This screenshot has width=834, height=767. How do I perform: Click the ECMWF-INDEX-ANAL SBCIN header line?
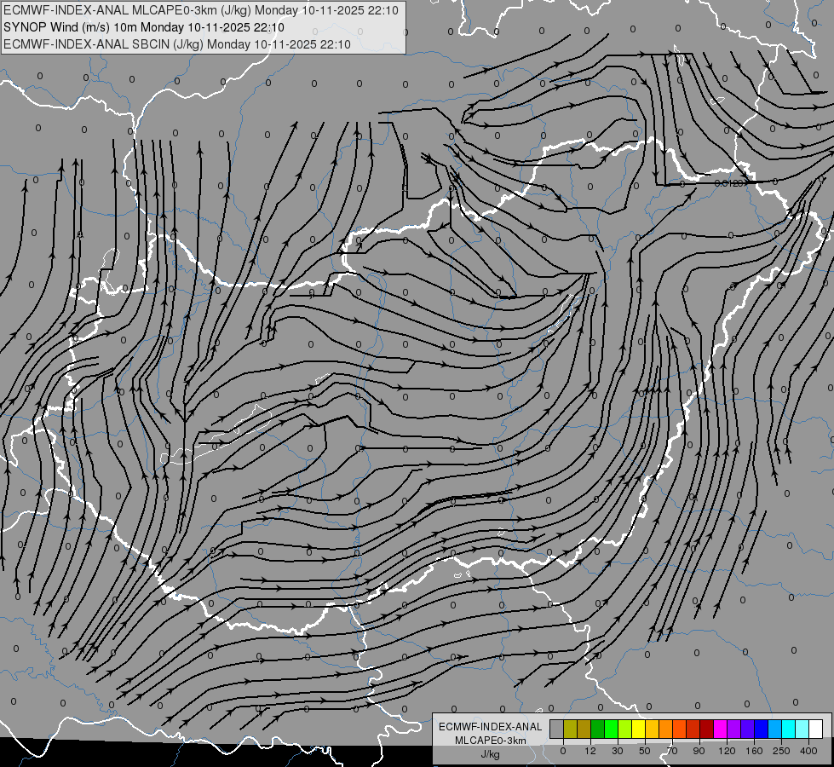177,44
